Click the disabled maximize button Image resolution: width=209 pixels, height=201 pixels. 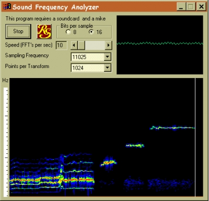point(191,7)
